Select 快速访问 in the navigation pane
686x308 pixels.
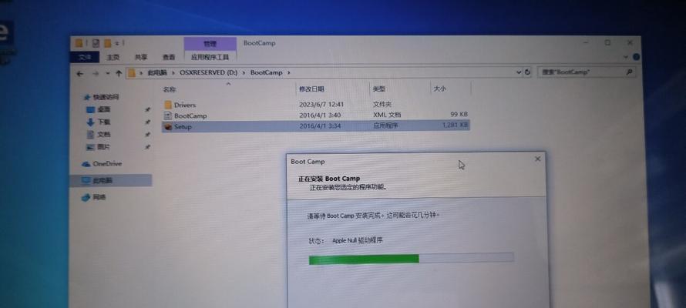[102, 97]
